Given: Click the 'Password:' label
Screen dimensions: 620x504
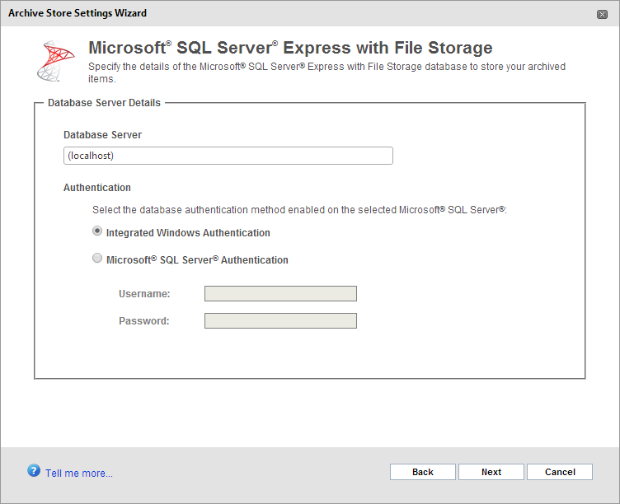Looking at the screenshot, I should pos(143,320).
